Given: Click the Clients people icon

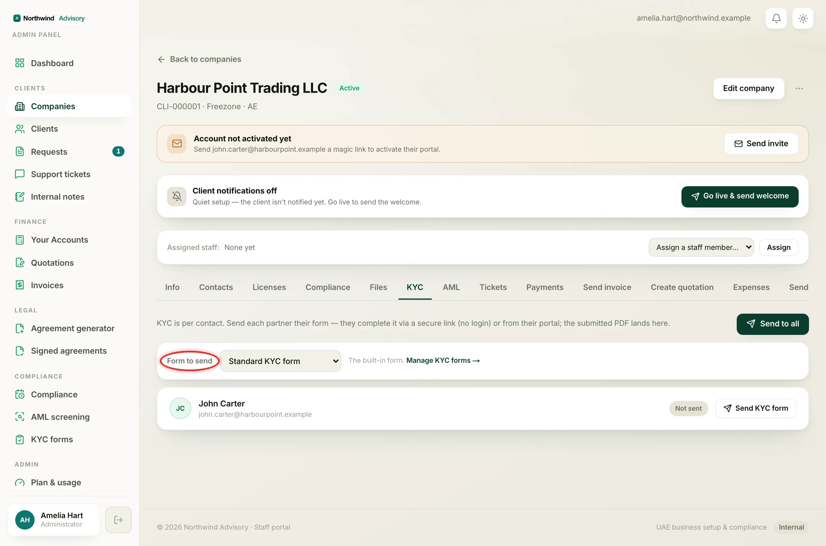Looking at the screenshot, I should point(20,129).
